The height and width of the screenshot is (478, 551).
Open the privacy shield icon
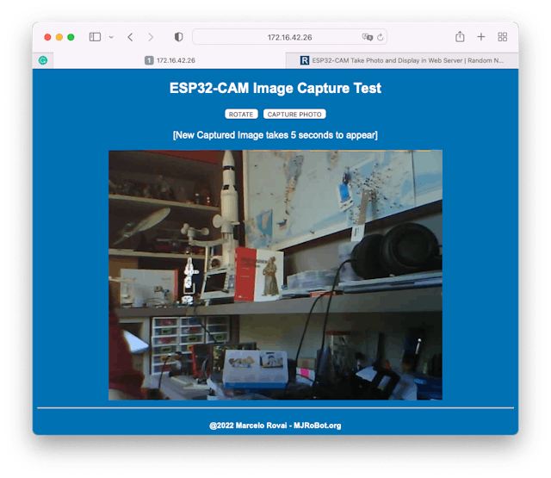(179, 37)
